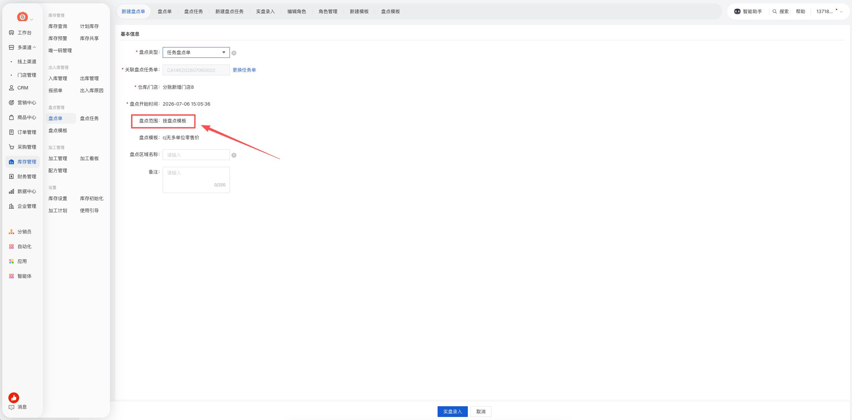Click the red thumbs-up feedback icon
The image size is (852, 420).
(14, 398)
